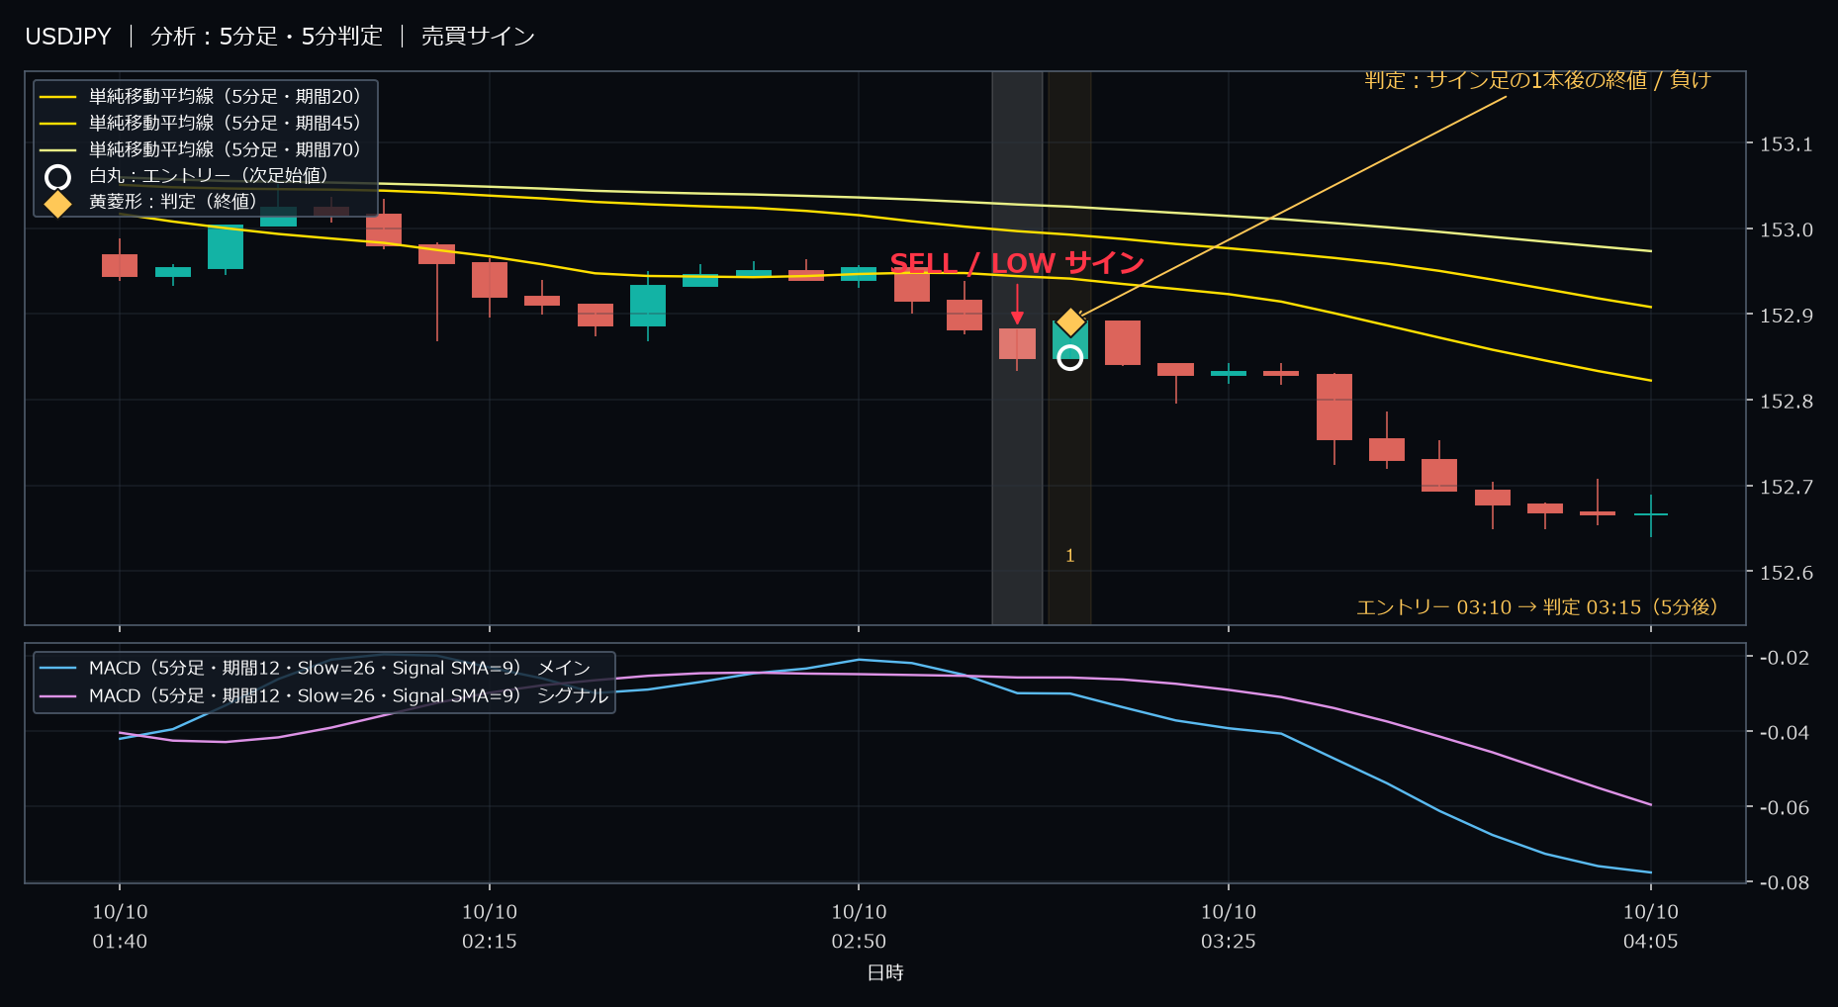This screenshot has height=1007, width=1838.
Task: Click the 153.1 price axis label
Action: (1786, 144)
